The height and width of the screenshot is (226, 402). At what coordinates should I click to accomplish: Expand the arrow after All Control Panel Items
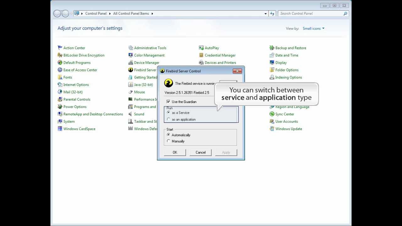click(152, 13)
